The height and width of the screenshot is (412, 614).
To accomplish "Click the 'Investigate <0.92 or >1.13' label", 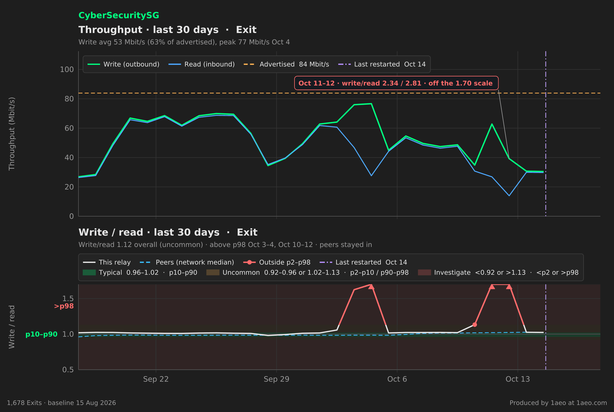I will pyautogui.click(x=506, y=273).
